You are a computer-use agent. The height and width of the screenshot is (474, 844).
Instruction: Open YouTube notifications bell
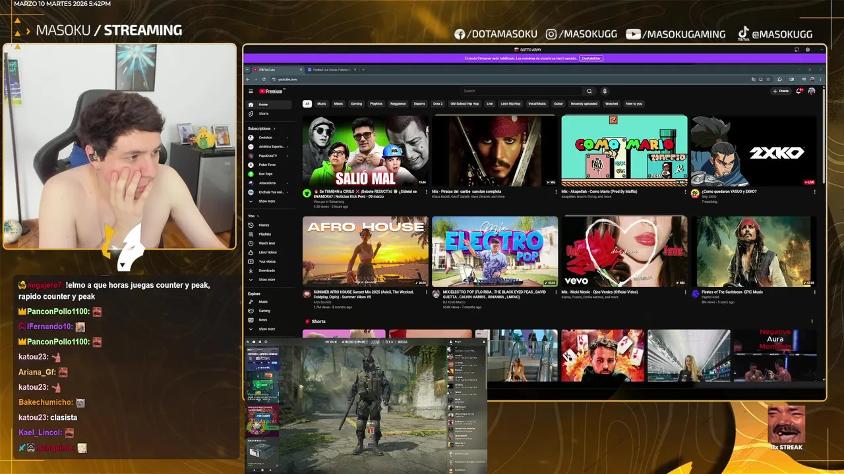[x=799, y=91]
